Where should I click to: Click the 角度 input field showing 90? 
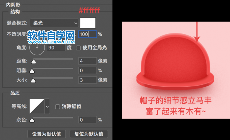coord(56,48)
